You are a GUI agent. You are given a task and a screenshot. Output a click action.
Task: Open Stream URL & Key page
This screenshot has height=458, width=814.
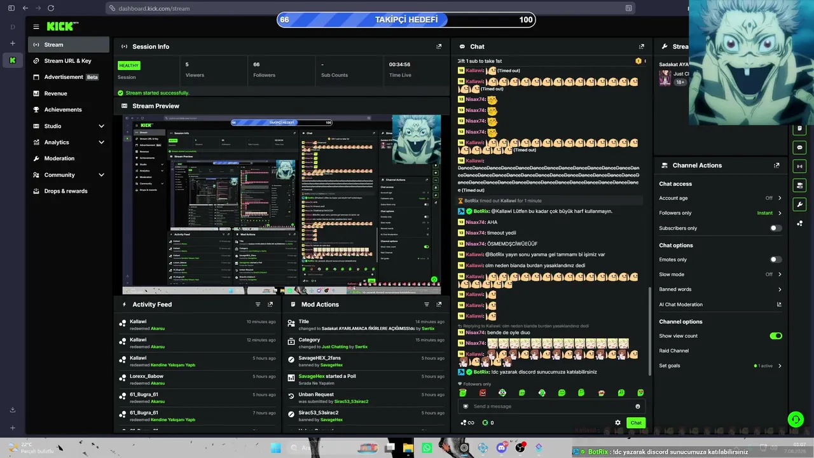69,61
